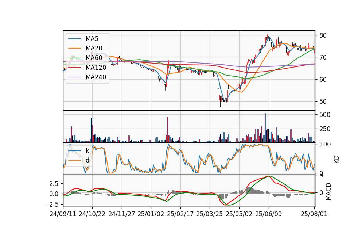Screen dimensions: 350x252
Task: Click the KD axis title
Action: (337, 160)
